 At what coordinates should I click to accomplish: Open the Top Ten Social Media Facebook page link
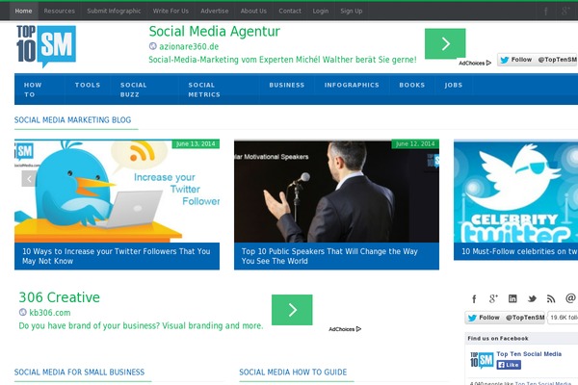pos(529,354)
